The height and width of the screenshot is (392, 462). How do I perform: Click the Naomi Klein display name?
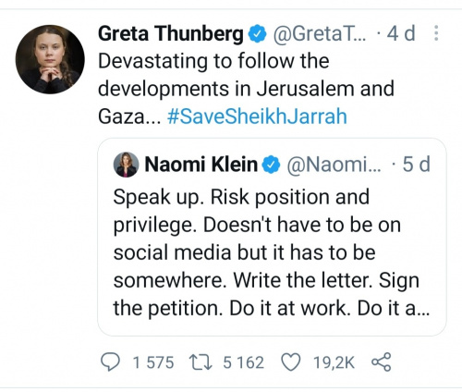[201, 164]
